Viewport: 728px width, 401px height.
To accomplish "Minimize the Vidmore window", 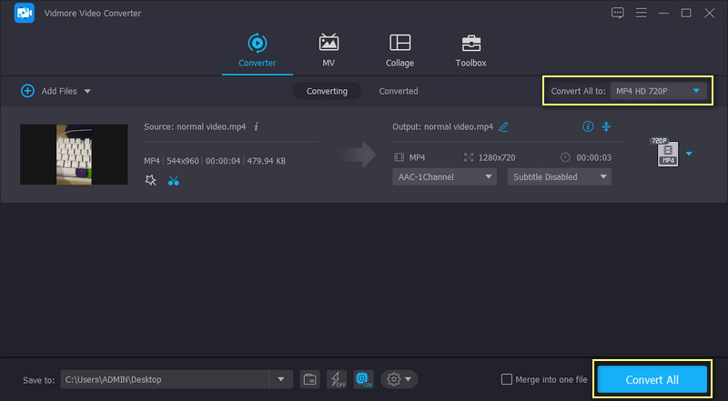I will [663, 13].
